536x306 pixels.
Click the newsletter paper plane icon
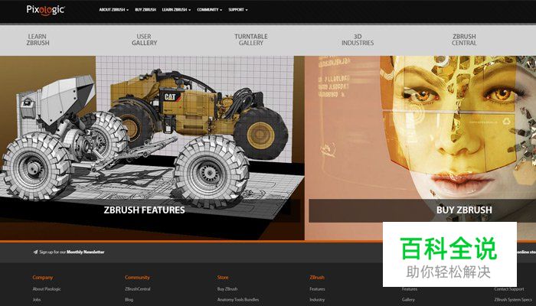click(x=35, y=252)
